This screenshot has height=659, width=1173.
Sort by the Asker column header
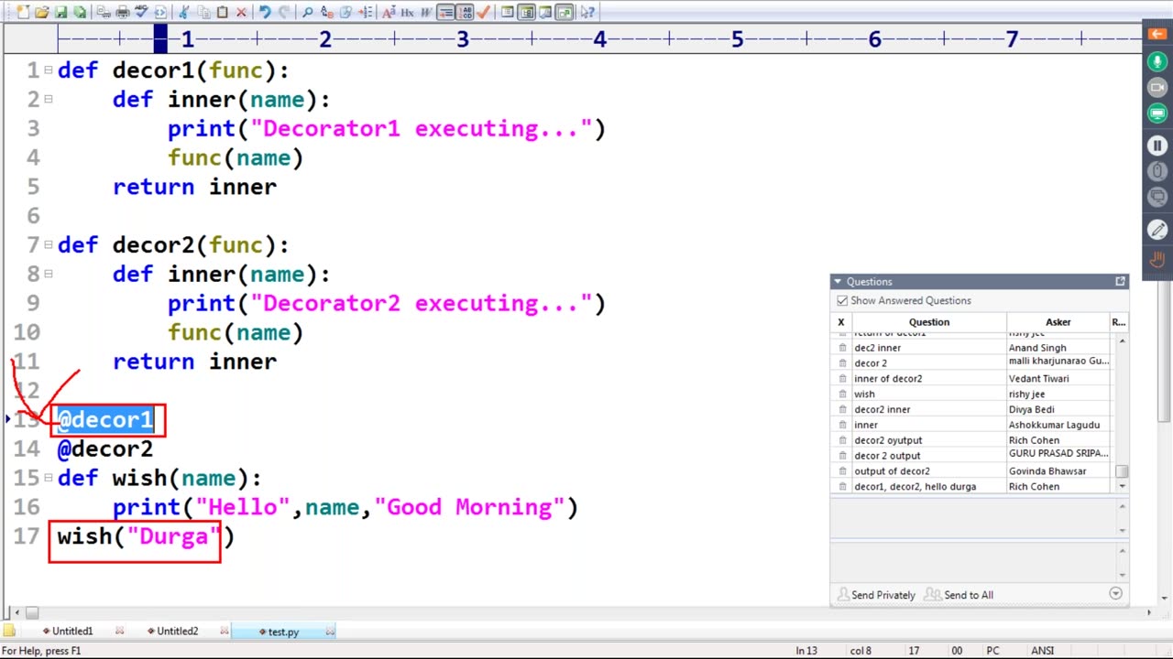[x=1058, y=322]
